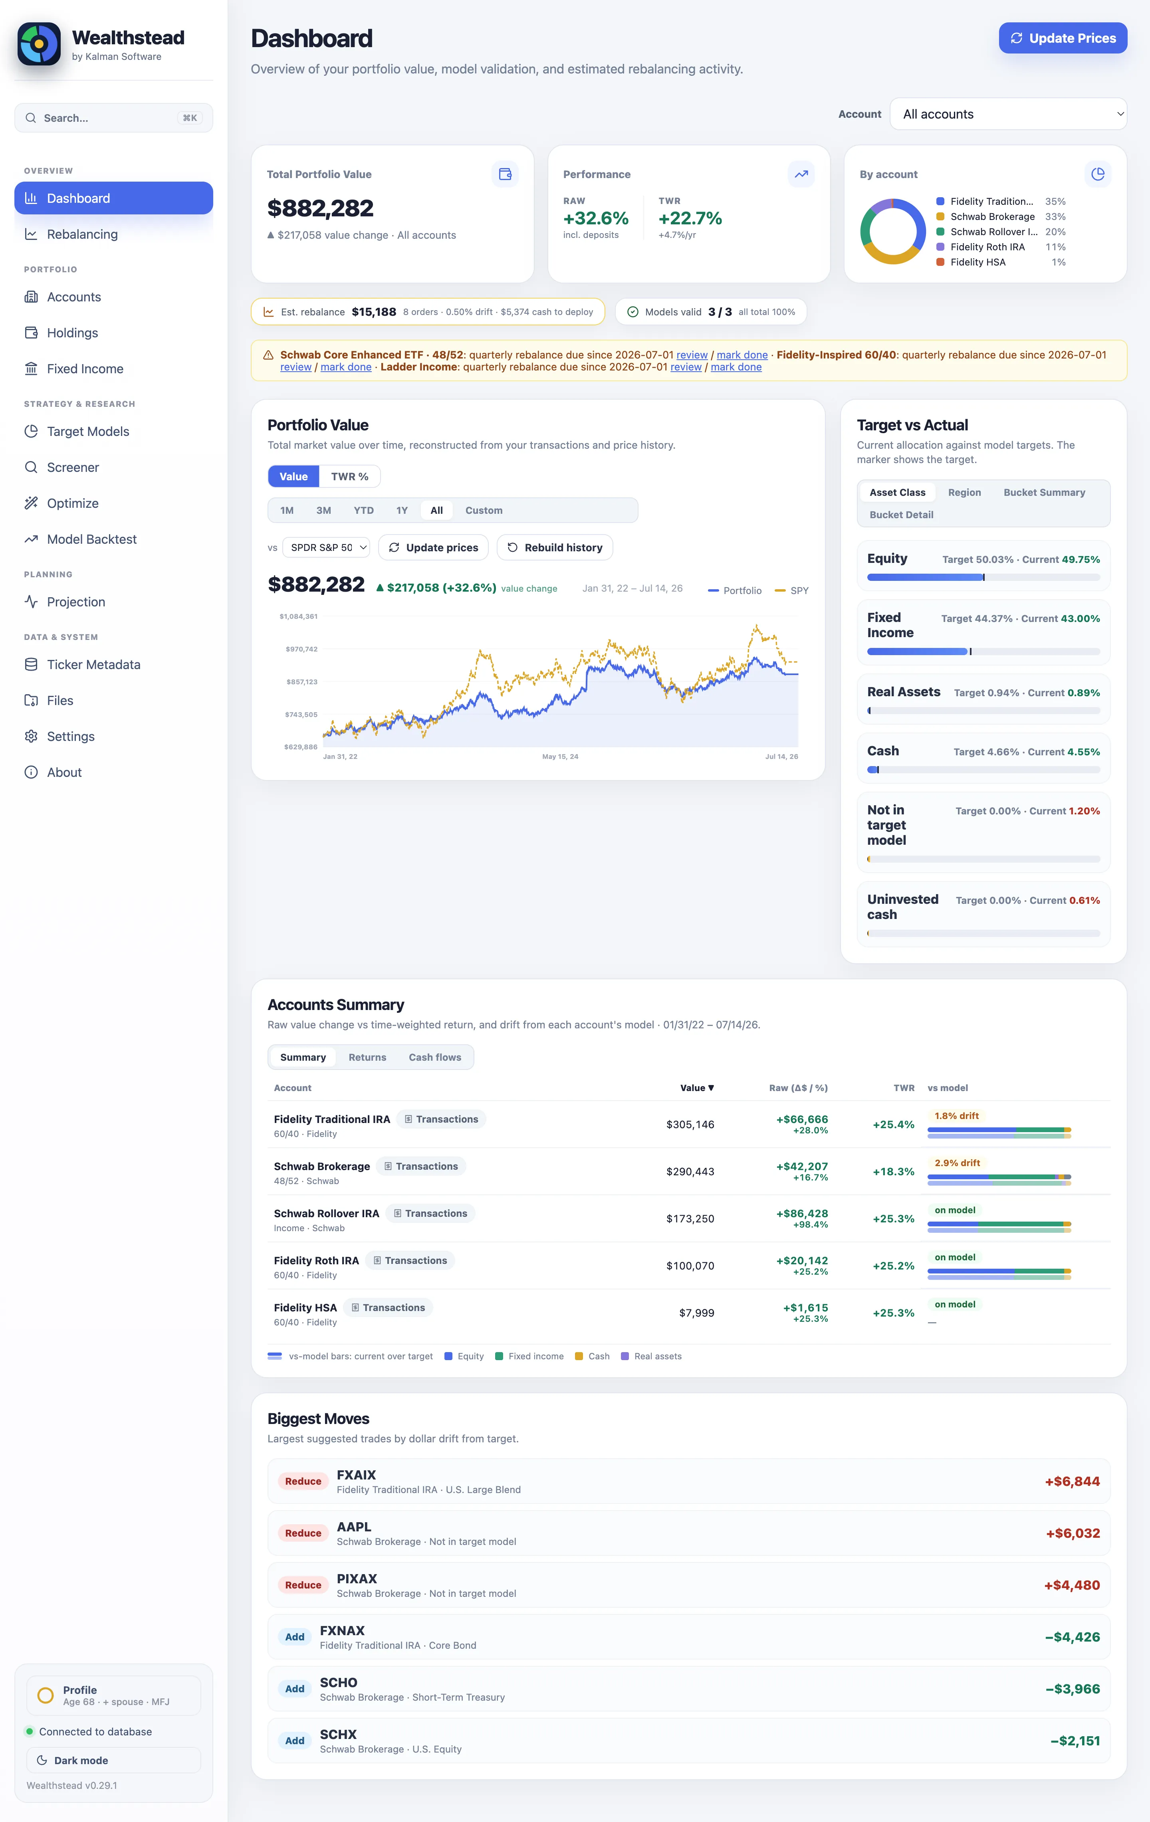Switch to the Cash flows tab
Image resolution: width=1150 pixels, height=1822 pixels.
pos(435,1058)
